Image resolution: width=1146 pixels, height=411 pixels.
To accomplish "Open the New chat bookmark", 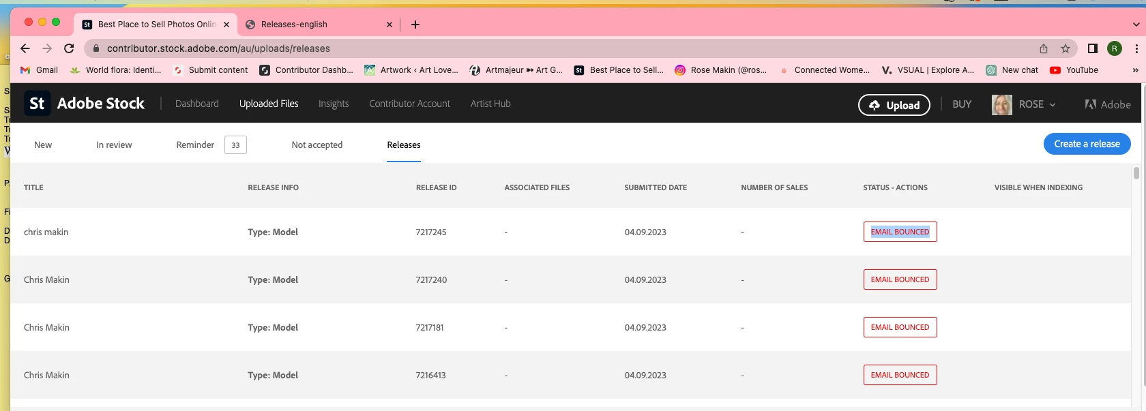I will coord(1012,70).
